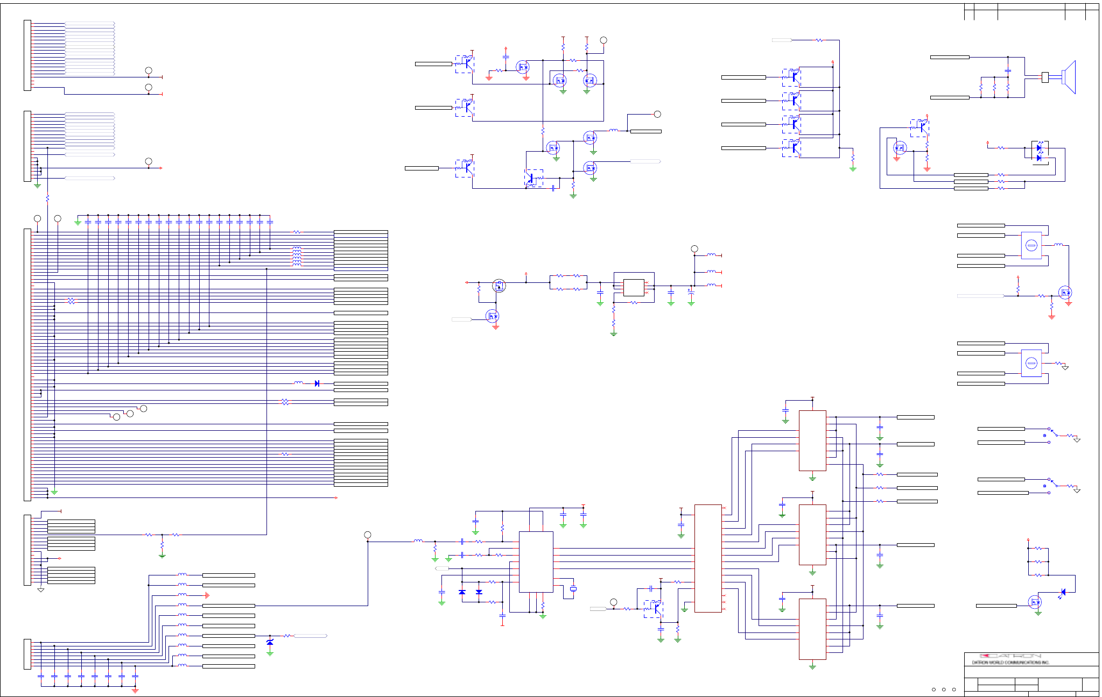Select the topmost connector on left edge
Screen dimensions: 1102x697
27,55
